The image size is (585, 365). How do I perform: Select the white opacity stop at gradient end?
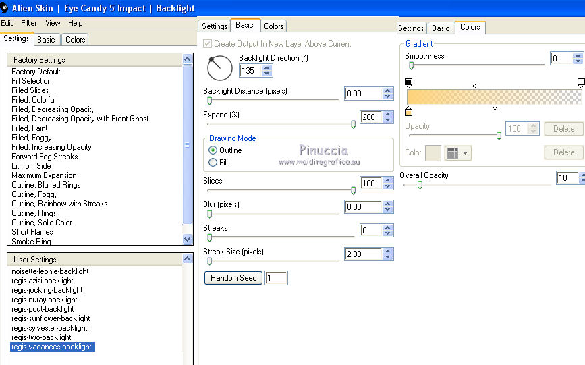pos(581,83)
